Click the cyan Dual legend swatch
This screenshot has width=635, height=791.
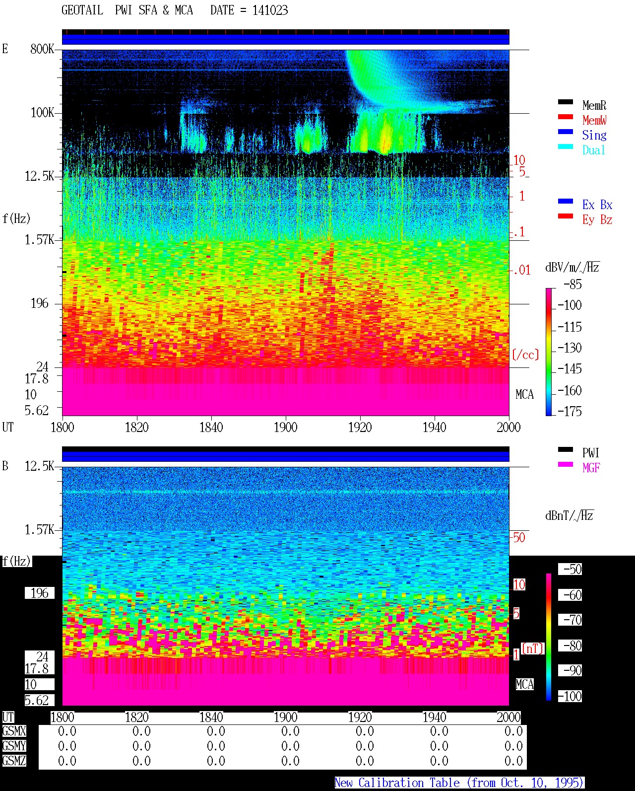pos(566,147)
